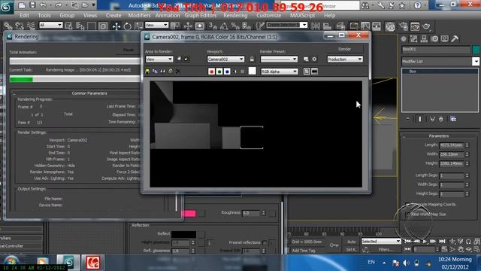Select the Bind to Space Warp tool
The width and height of the screenshot is (481, 271).
point(31,26)
